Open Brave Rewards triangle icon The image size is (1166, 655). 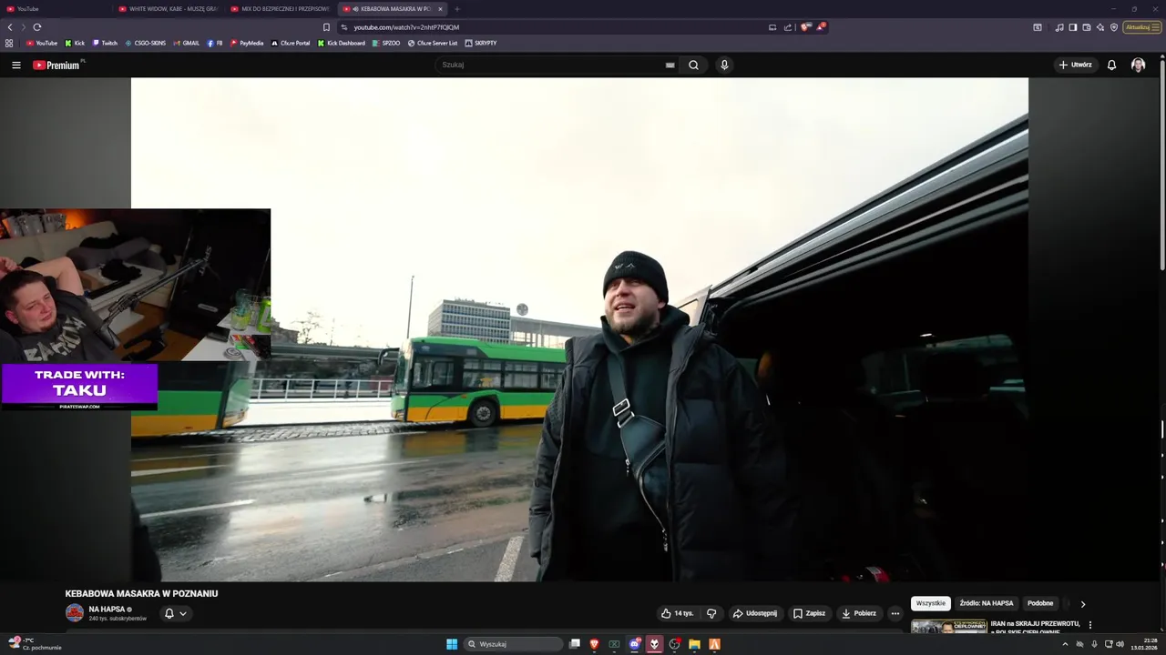821,27
